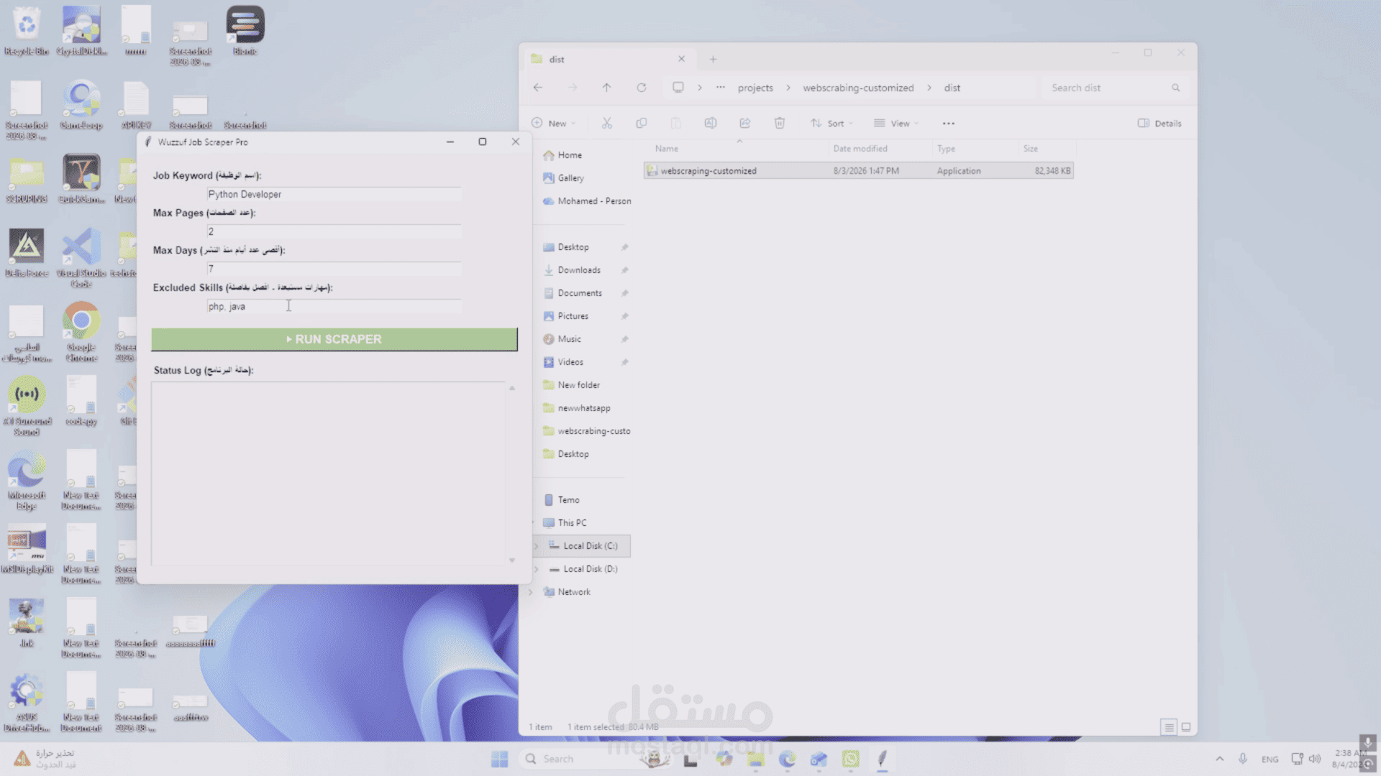1381x776 pixels.
Task: Open the New item button
Action: 554,124
